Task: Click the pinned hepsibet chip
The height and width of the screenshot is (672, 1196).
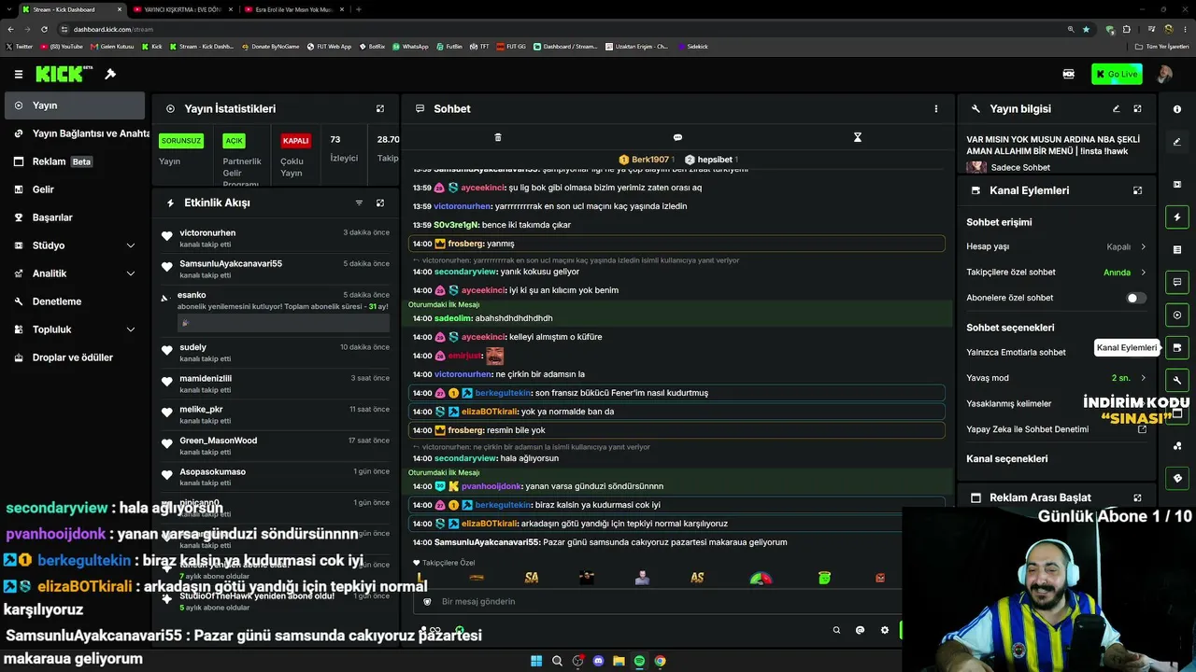Action: tap(712, 160)
